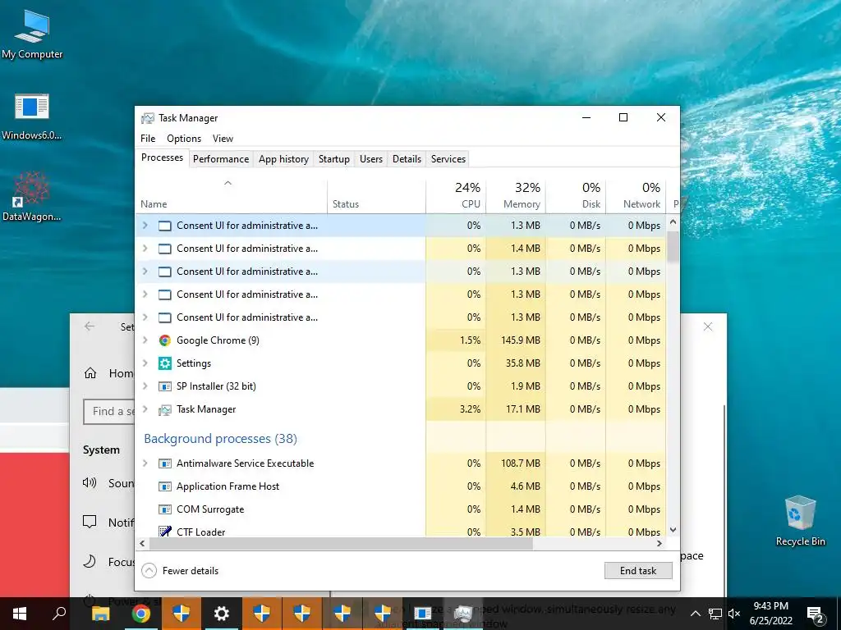Switch to SP Installer taskbar icon

coord(422,614)
